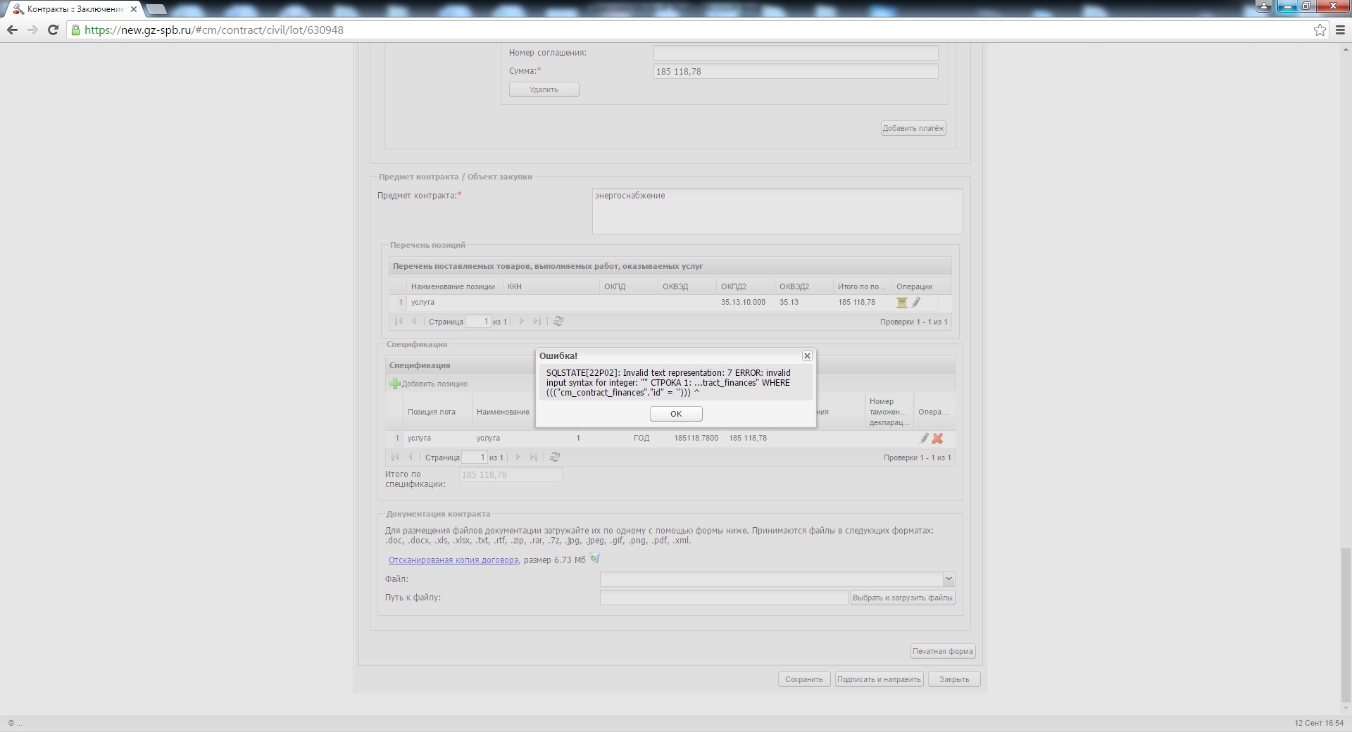Open the specification icon in the услуга positions row
Viewport: 1352px width, 732px height.
(901, 303)
